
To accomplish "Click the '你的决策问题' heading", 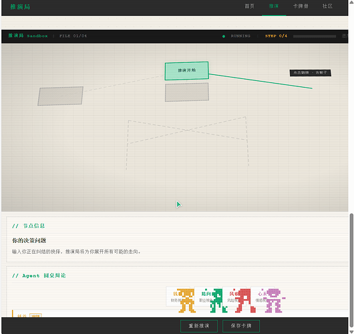I will coord(29,240).
